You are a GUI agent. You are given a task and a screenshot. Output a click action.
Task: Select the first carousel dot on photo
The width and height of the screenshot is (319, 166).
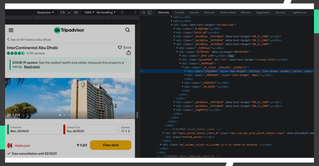[x=60, y=115]
